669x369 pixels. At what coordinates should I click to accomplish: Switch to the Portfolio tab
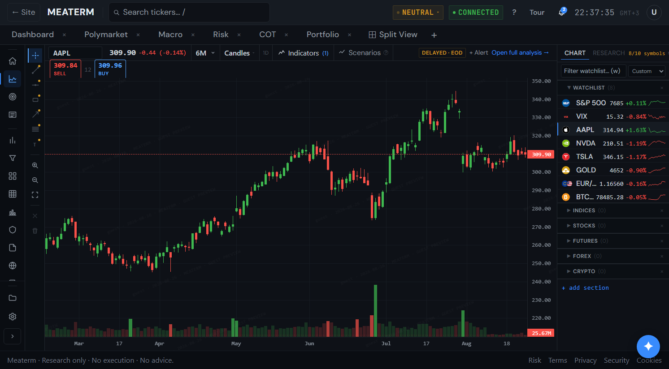(322, 34)
